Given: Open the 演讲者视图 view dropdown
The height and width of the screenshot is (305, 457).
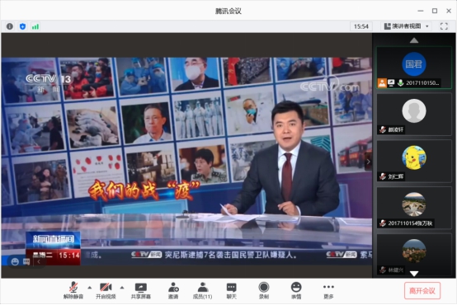Looking at the screenshot, I should pos(407,26).
